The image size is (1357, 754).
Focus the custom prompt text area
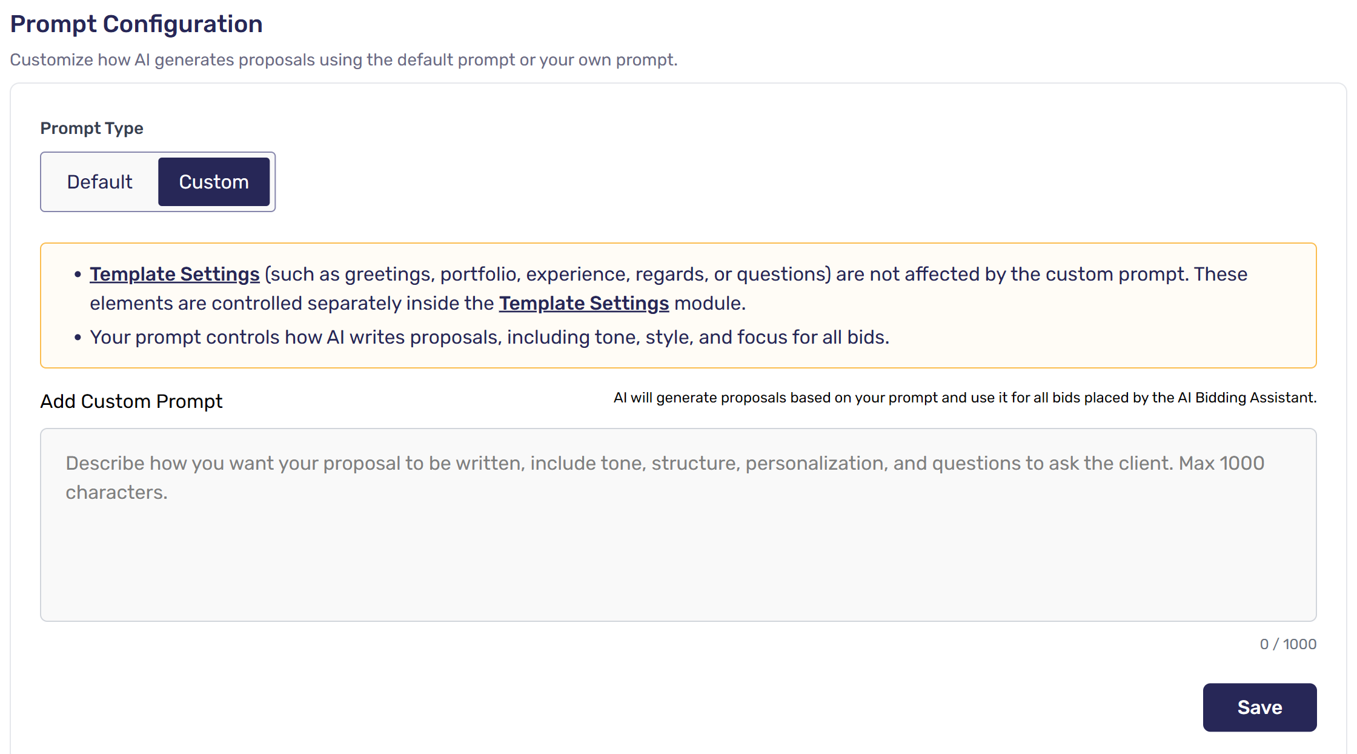pyautogui.click(x=678, y=525)
